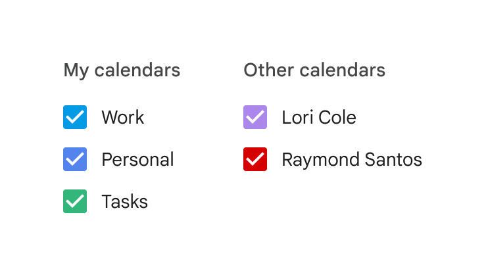Click the light blue Work color box
This screenshot has height=273, width=486.
click(75, 118)
